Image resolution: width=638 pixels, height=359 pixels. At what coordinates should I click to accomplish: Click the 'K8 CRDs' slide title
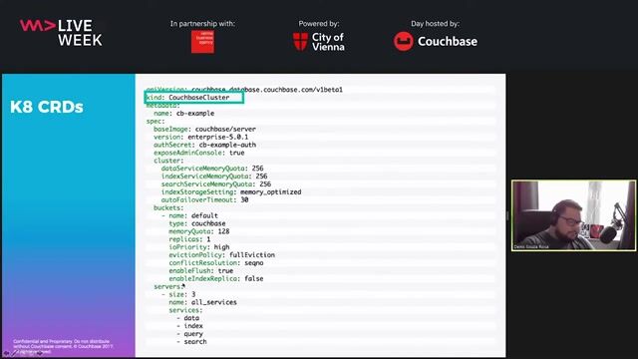click(47, 107)
